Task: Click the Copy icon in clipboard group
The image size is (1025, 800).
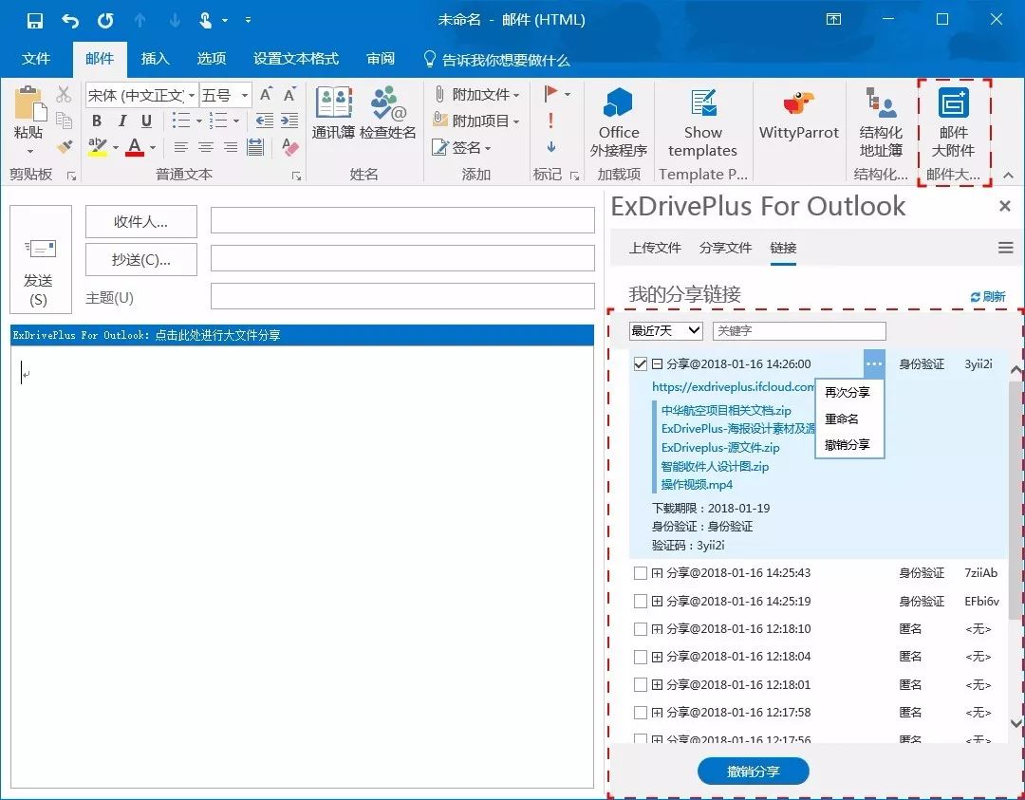Action: point(64,121)
